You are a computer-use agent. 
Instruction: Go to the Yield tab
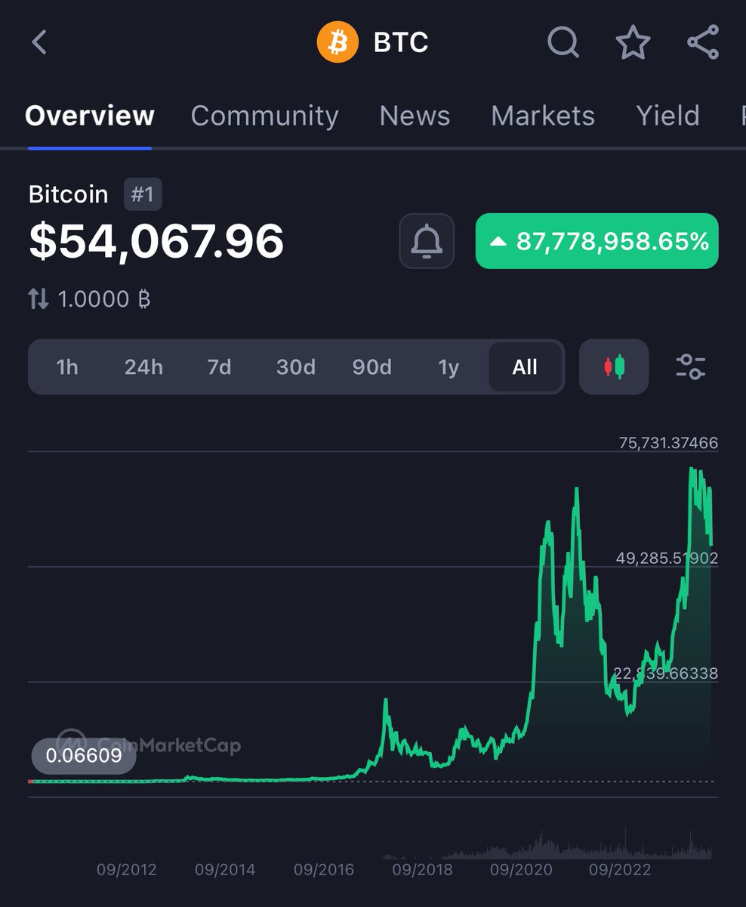coord(667,116)
